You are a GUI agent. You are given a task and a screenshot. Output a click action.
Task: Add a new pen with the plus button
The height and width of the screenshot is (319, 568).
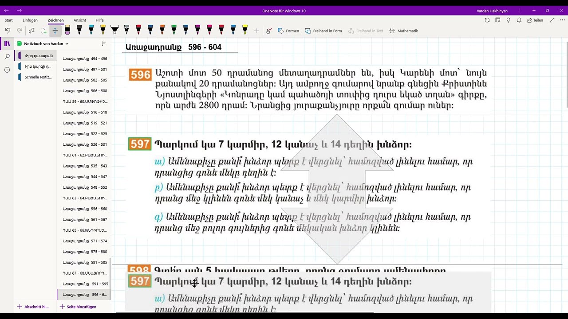click(256, 31)
